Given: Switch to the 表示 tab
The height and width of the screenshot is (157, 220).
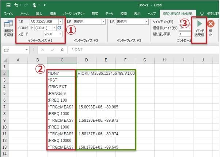Looking at the screenshot, I should pos(137,14).
